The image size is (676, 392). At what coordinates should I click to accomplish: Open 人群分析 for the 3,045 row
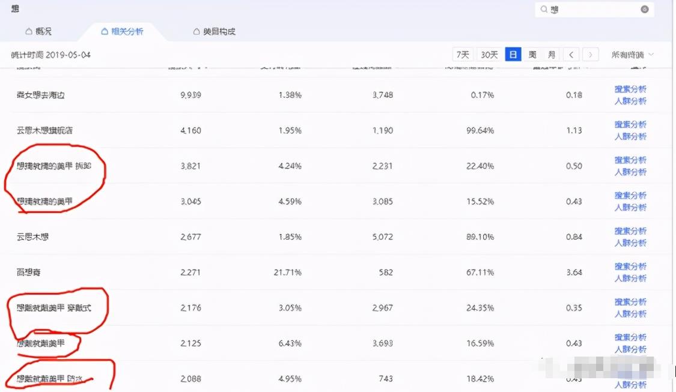(630, 208)
